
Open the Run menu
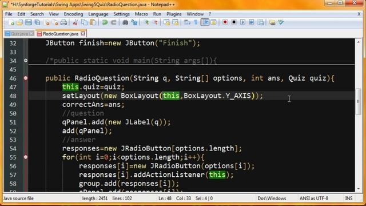click(157, 14)
